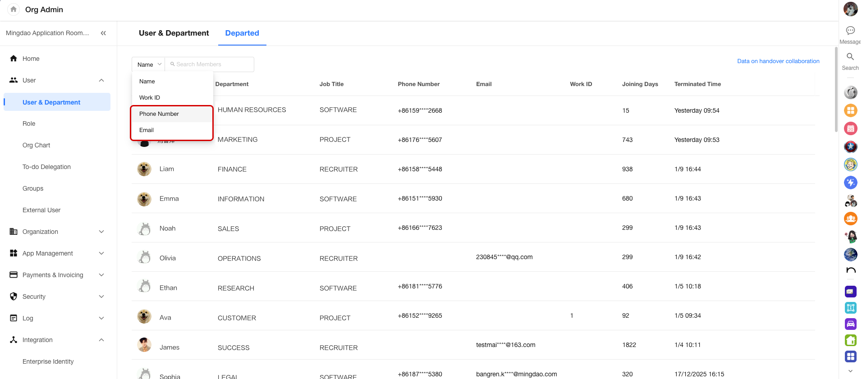
Task: Click the Search Members input field
Action: coord(212,64)
